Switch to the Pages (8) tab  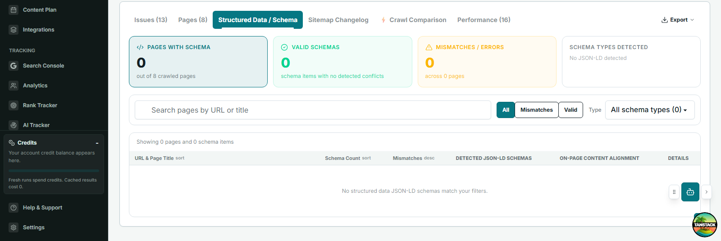[x=193, y=20]
